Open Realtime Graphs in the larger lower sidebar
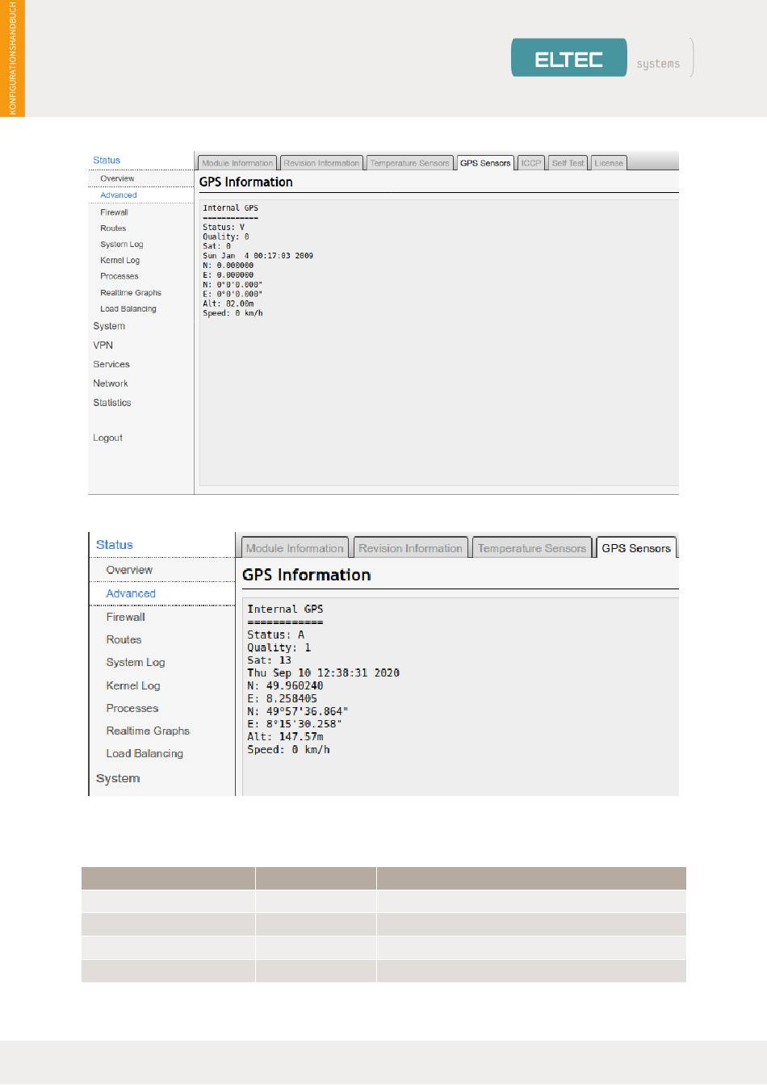Image resolution: width=767 pixels, height=1085 pixels. click(148, 731)
